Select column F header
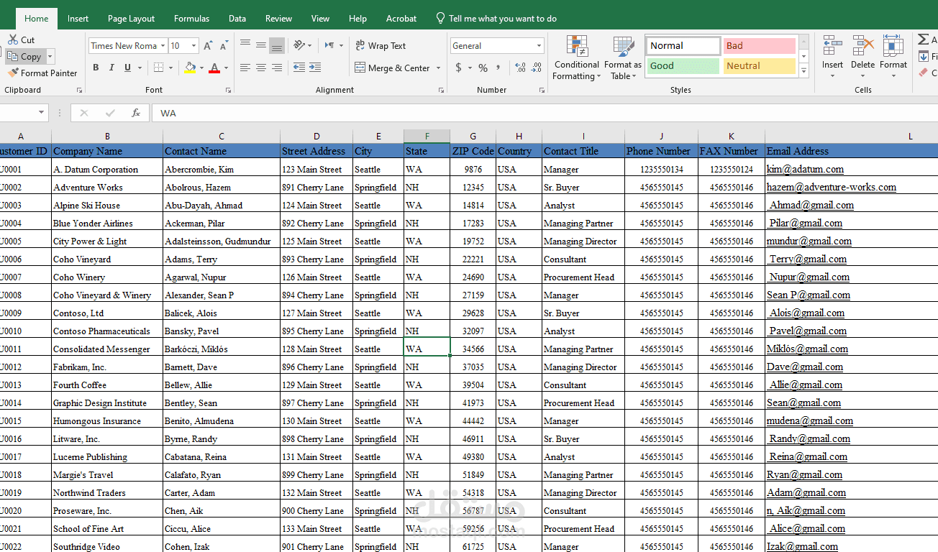 click(427, 136)
